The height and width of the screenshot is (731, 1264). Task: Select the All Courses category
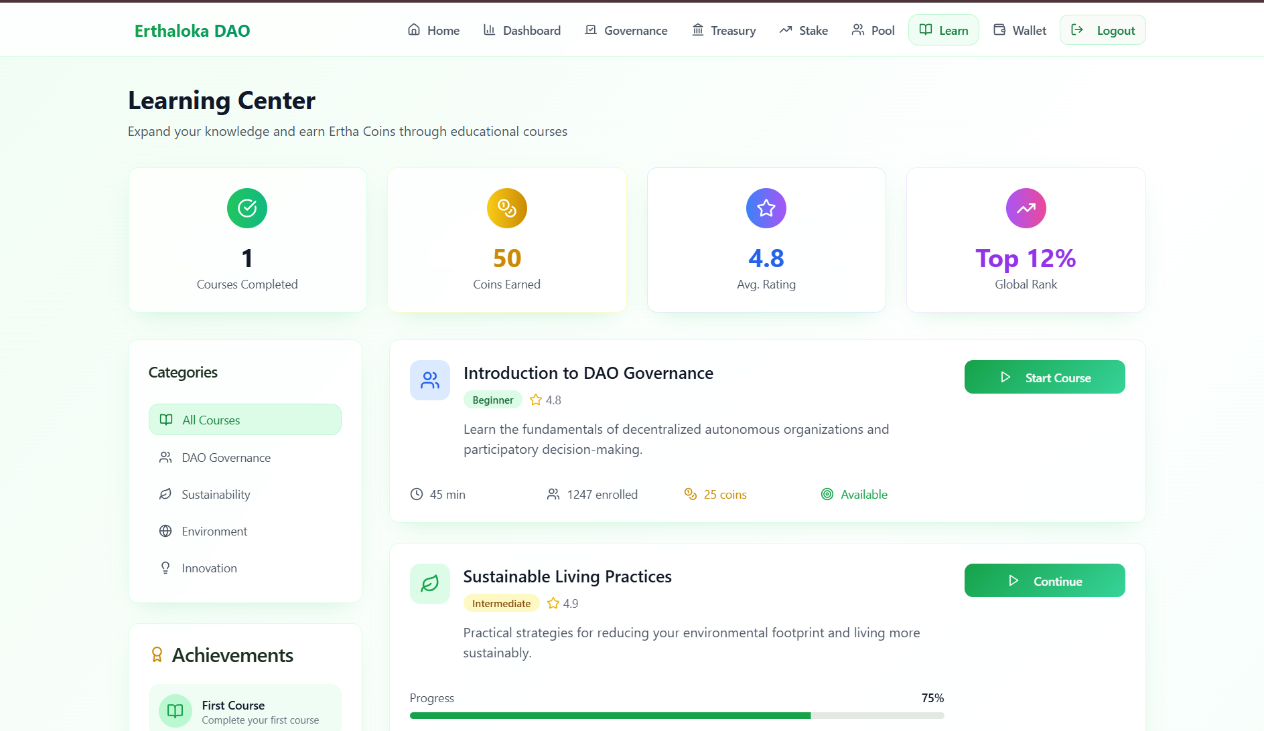click(x=245, y=420)
